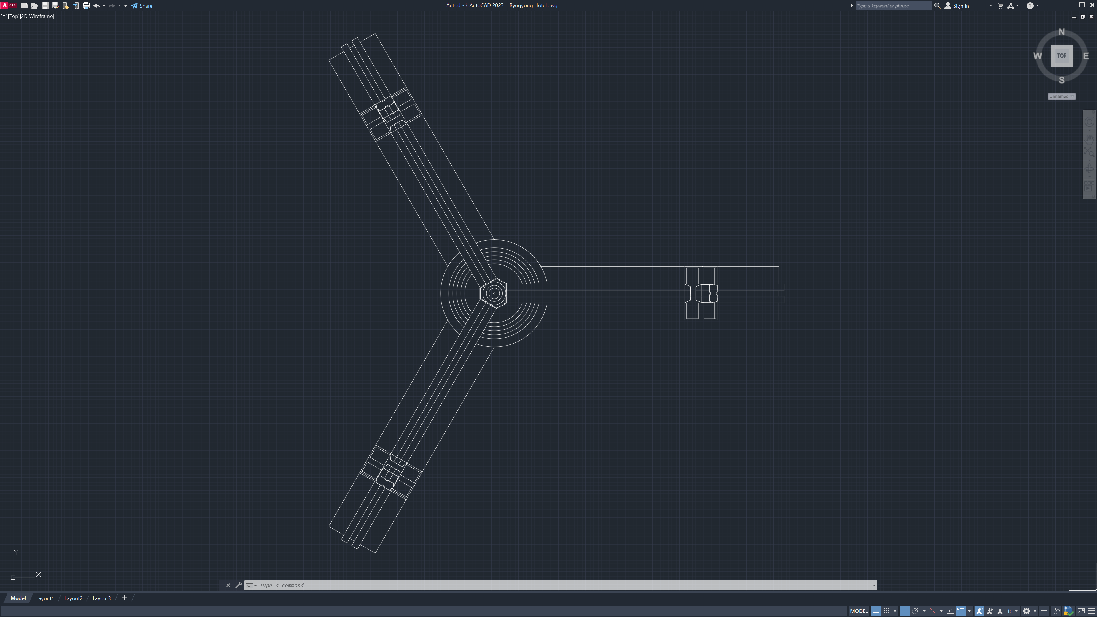Viewport: 1097px width, 617px height.
Task: Switch to the Layout3 tab
Action: pos(101,598)
